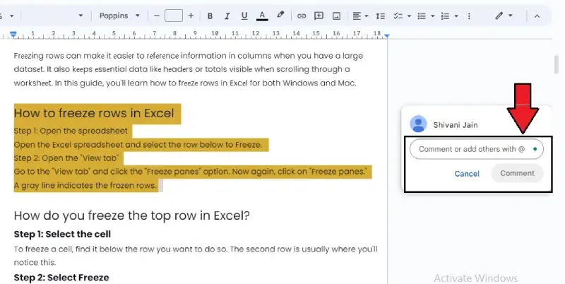
Task: Click the Comment submit button
Action: click(x=517, y=173)
